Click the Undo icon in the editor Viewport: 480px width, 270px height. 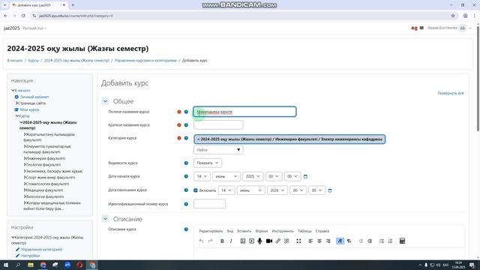click(201, 241)
